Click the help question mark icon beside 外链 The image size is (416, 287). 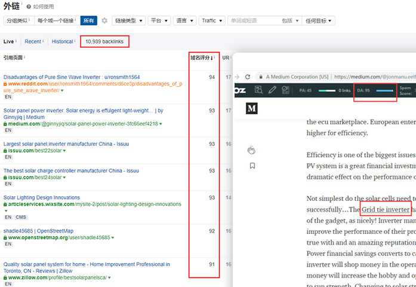point(29,7)
